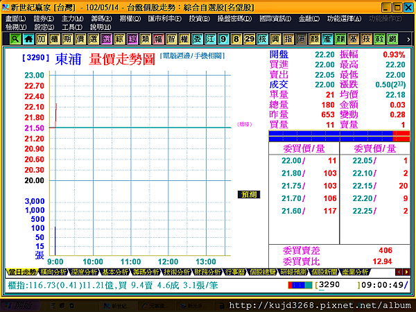Screen dimensions: 416x312
Task: Select the 價 toolbar icon
Action: click(80, 39)
